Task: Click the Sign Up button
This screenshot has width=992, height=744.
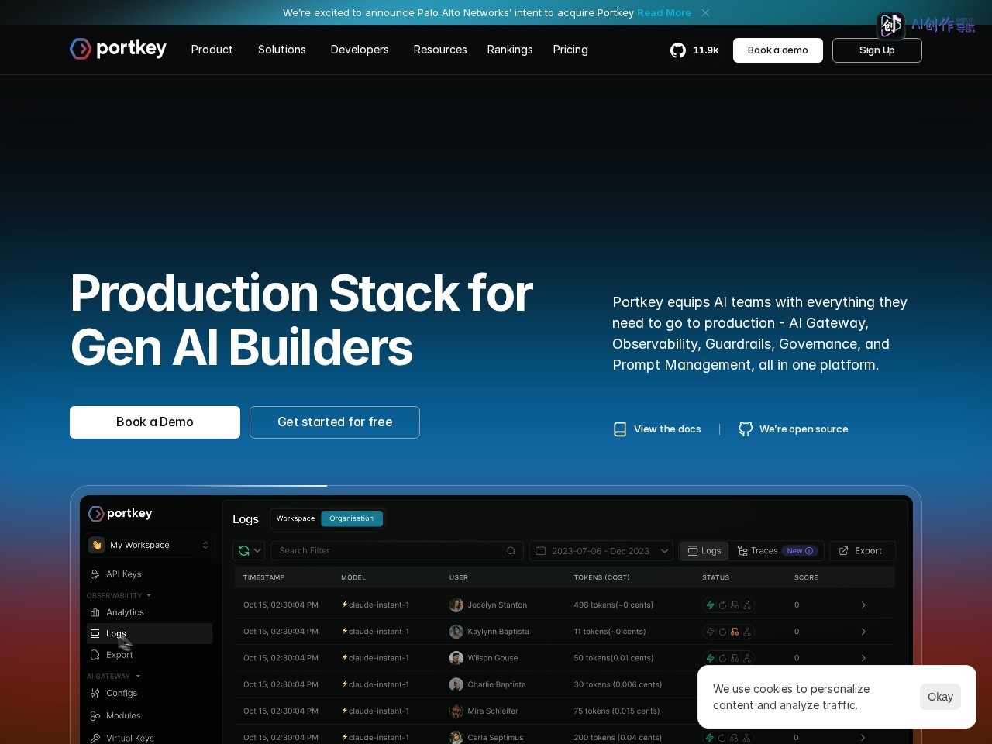Action: pos(877,50)
